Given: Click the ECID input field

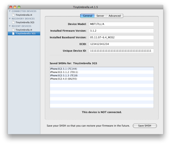Looking at the screenshot, I should tap(121, 44).
